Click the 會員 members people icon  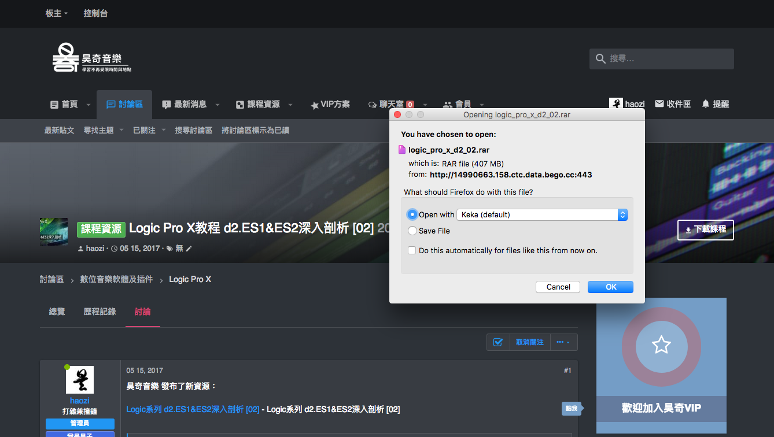tap(448, 105)
